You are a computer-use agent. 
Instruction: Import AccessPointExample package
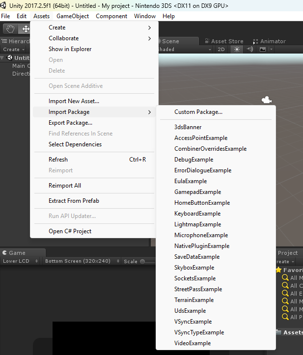pyautogui.click(x=216, y=138)
